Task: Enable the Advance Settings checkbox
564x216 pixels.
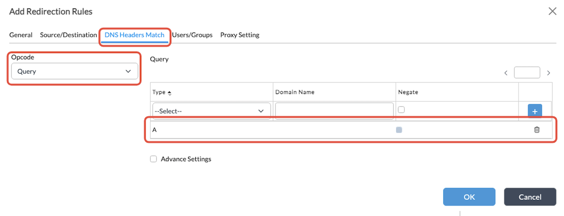Action: coord(154,159)
